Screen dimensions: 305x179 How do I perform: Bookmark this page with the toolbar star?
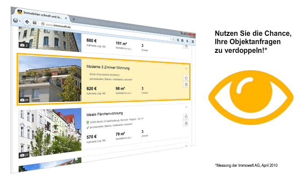click(x=178, y=40)
